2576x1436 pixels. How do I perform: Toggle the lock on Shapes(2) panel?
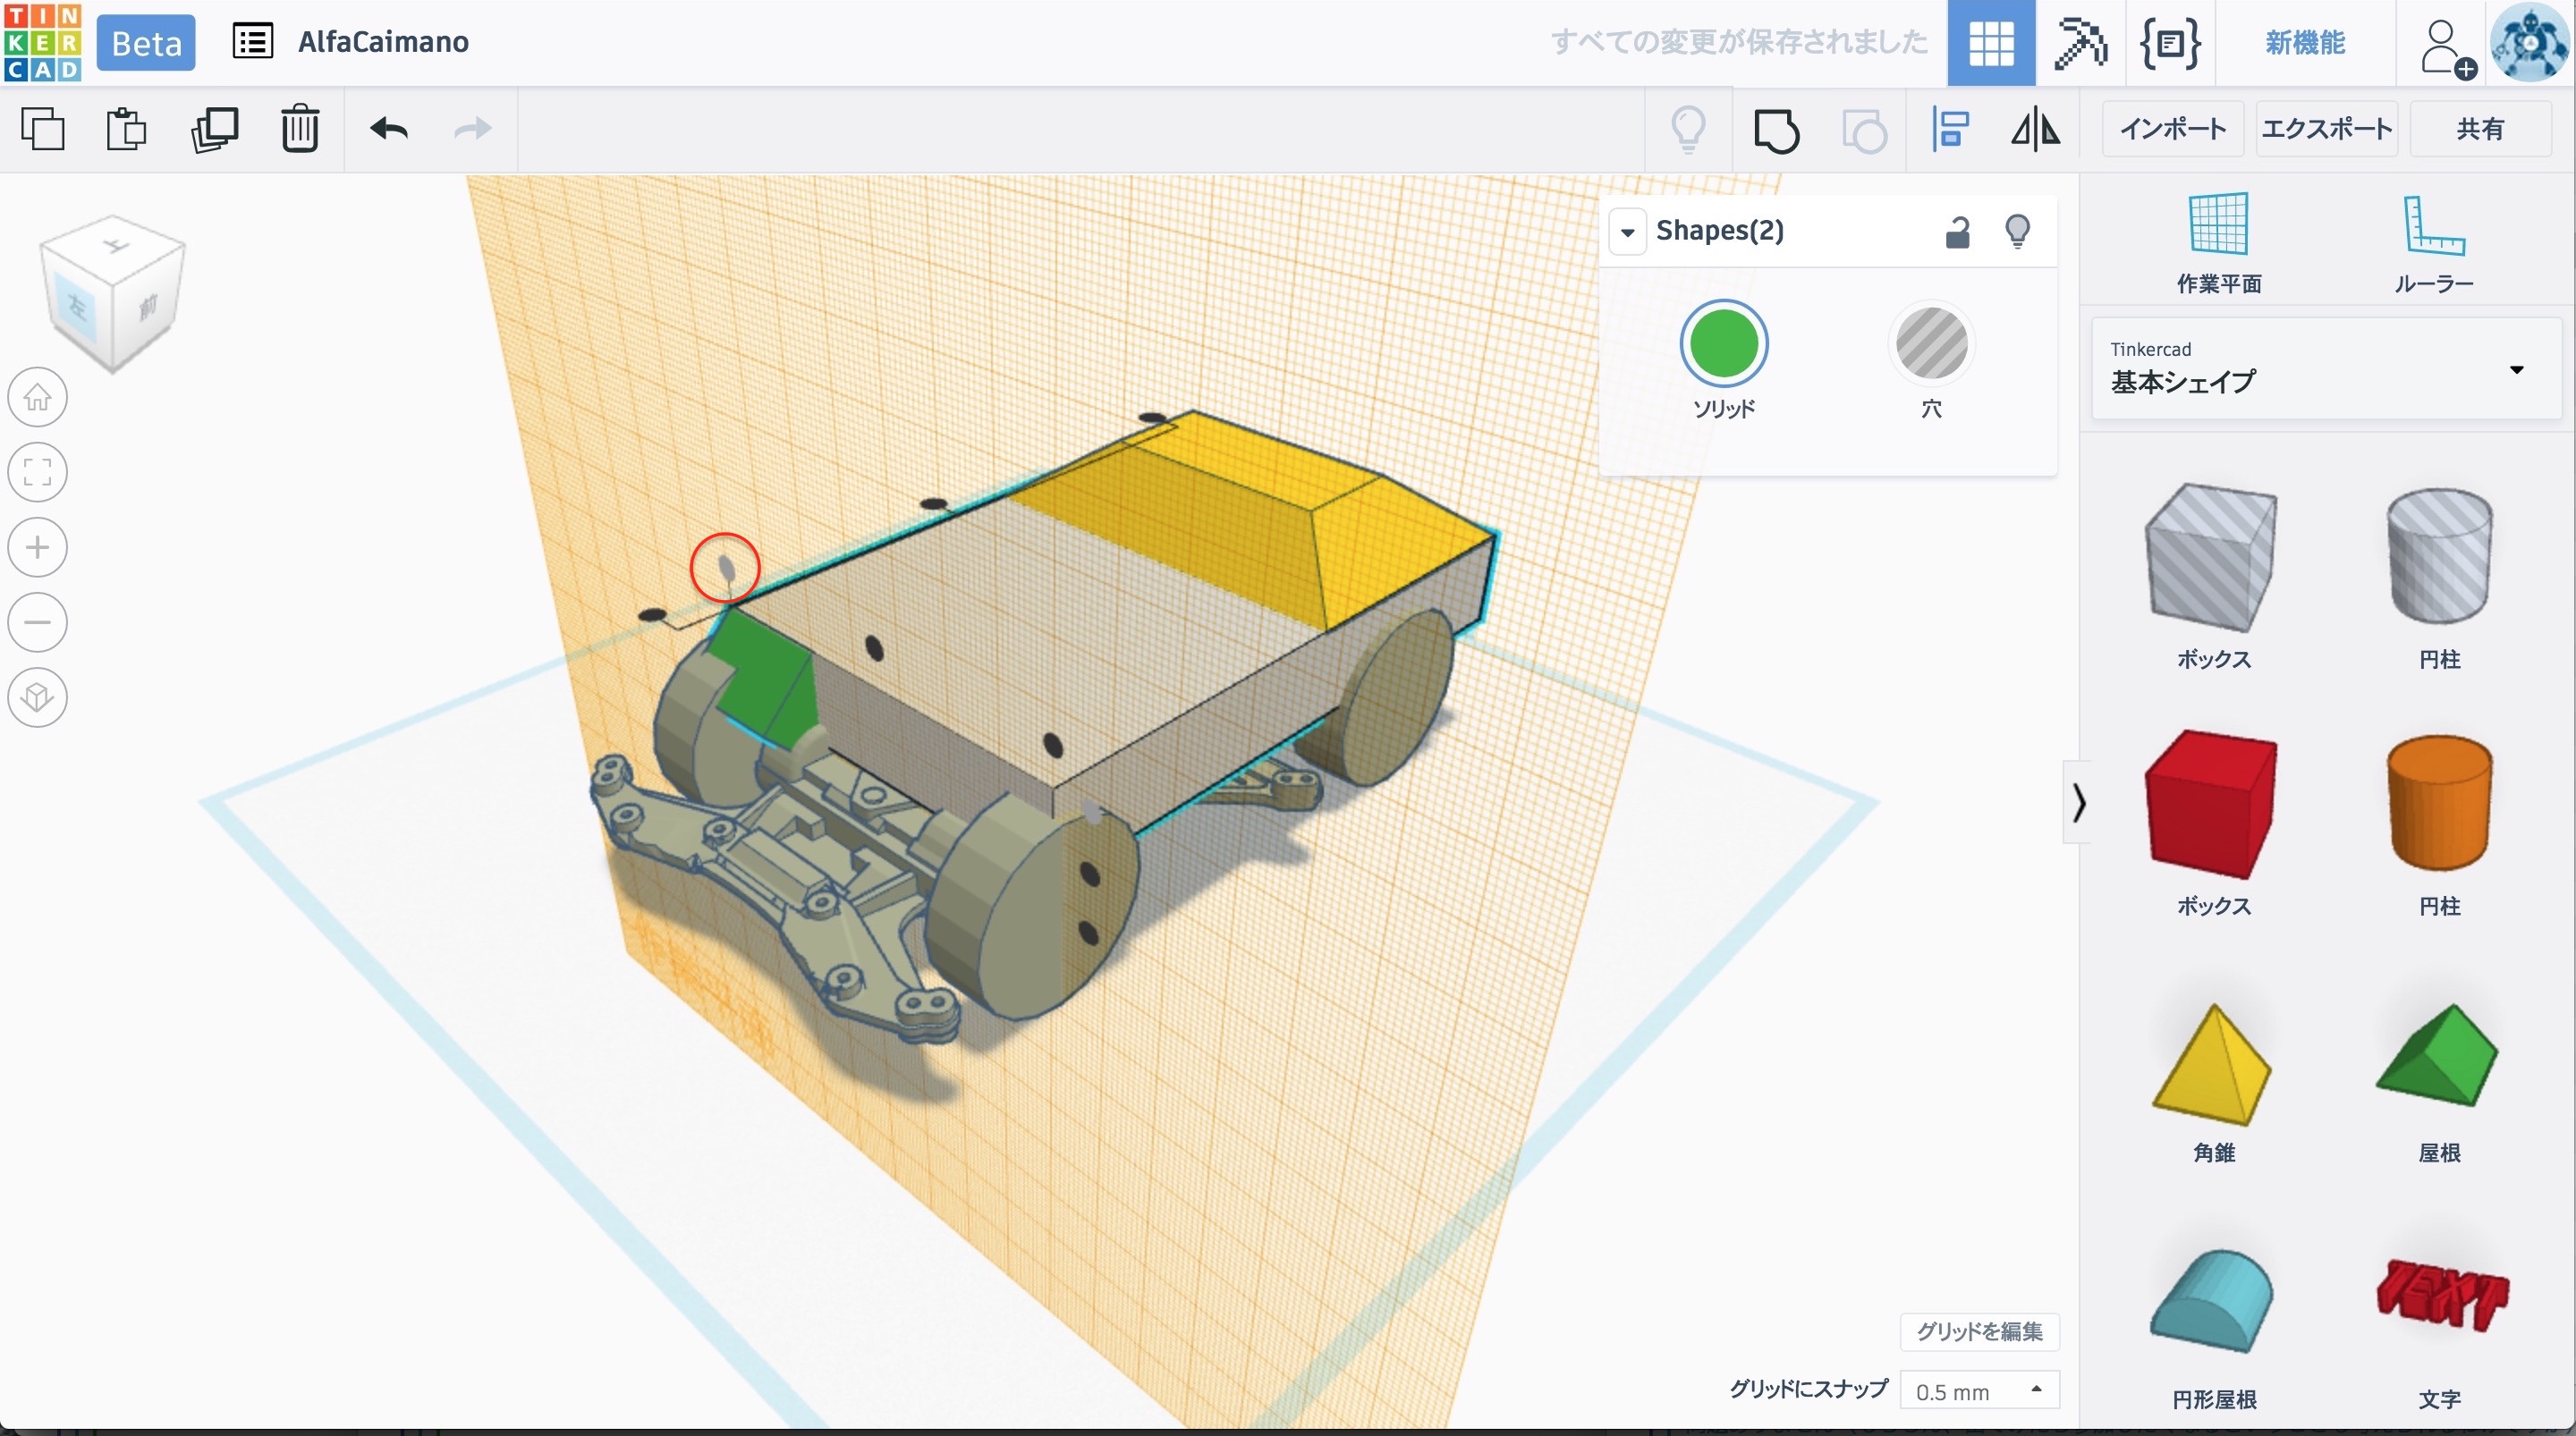point(1957,231)
